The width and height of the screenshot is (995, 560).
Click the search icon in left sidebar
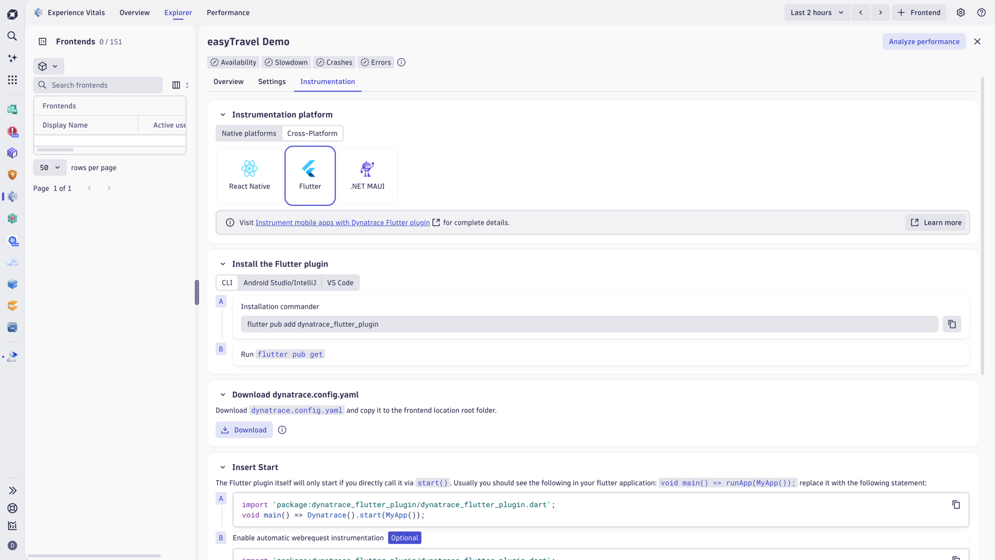(x=12, y=36)
